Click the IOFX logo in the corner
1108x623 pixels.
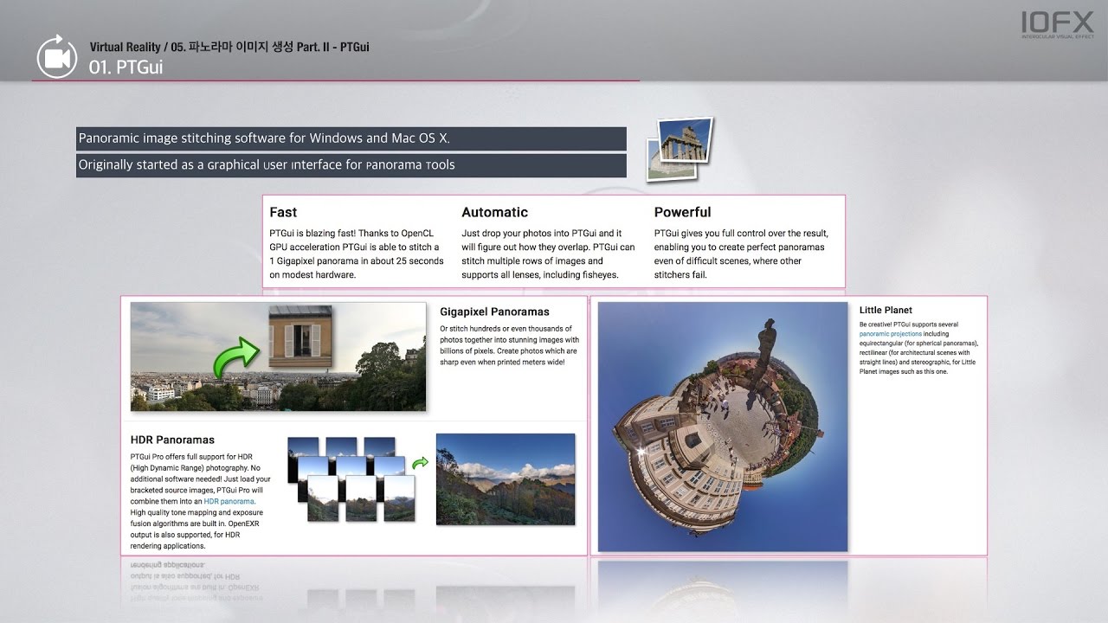pyautogui.click(x=1057, y=26)
